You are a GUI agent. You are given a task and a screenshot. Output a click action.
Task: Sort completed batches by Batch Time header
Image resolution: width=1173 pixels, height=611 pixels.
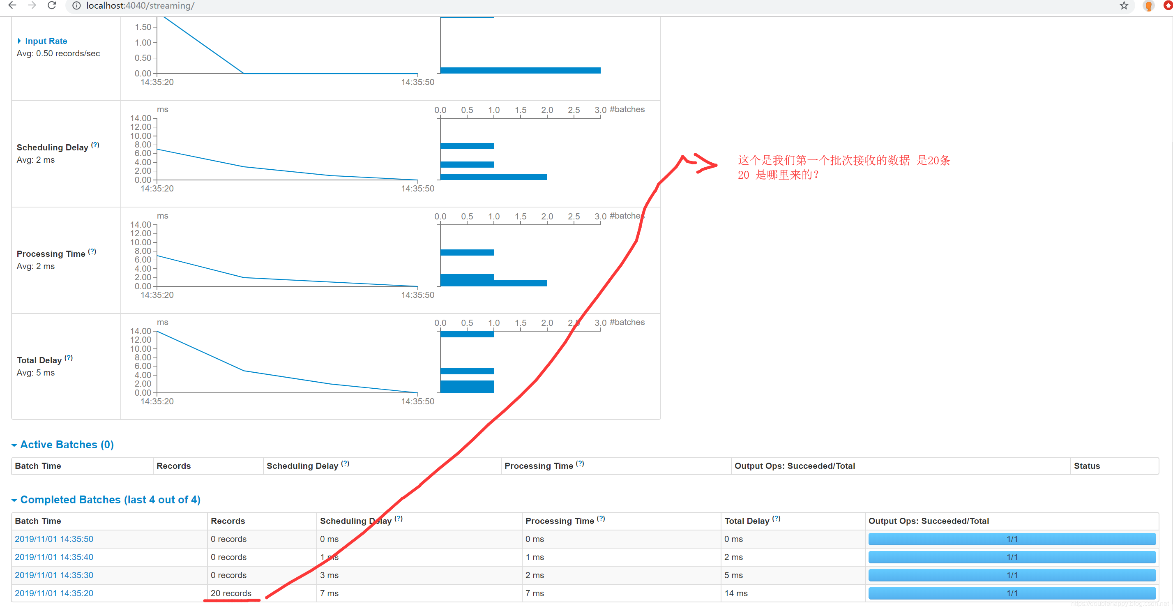(x=38, y=521)
